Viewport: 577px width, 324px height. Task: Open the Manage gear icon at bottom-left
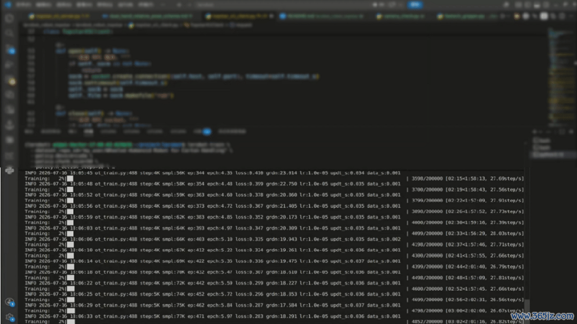[10, 318]
